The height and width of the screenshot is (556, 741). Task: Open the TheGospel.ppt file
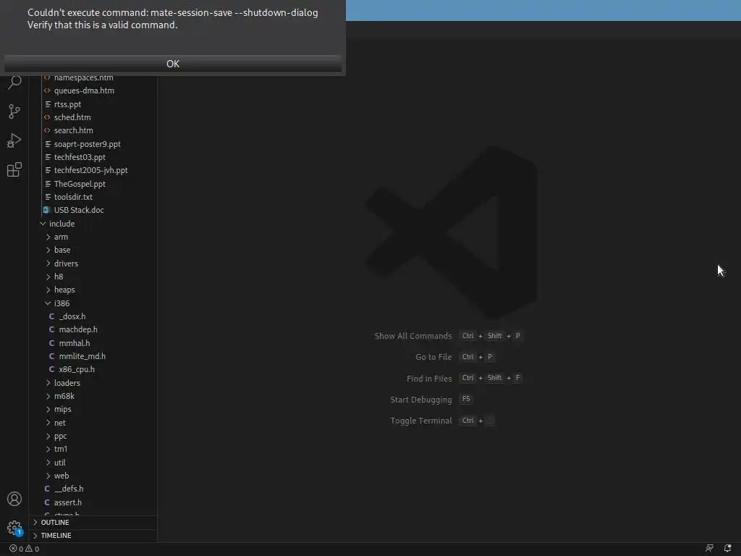93,184
